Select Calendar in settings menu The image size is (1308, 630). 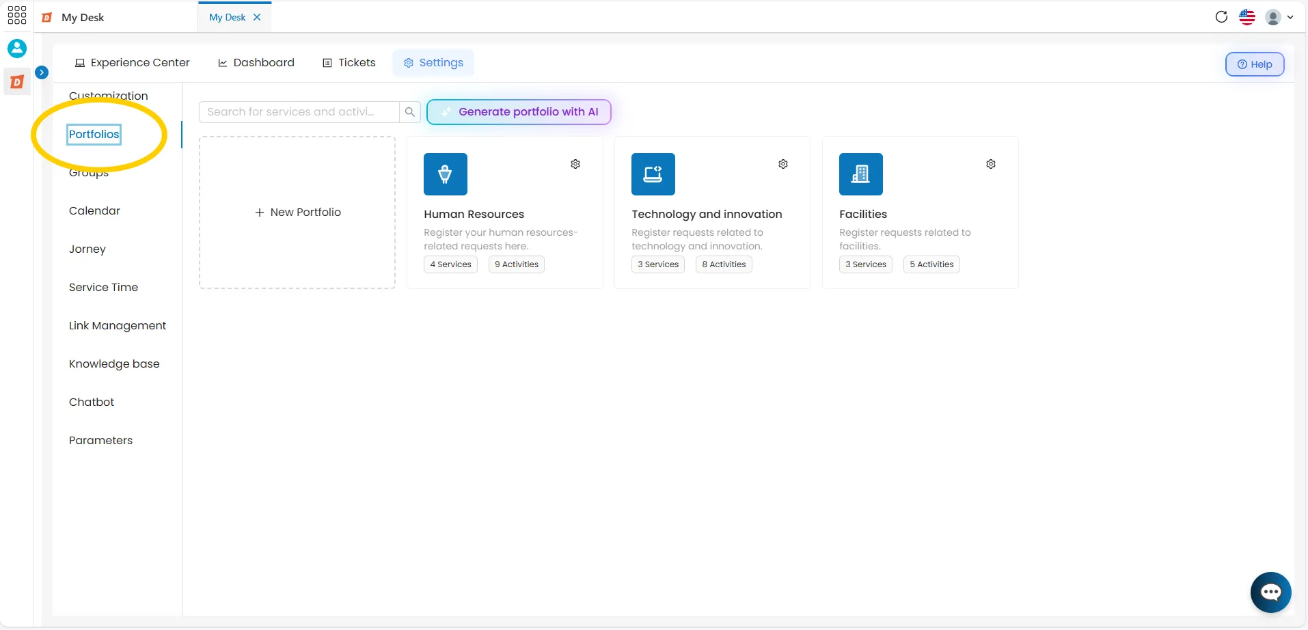point(94,211)
